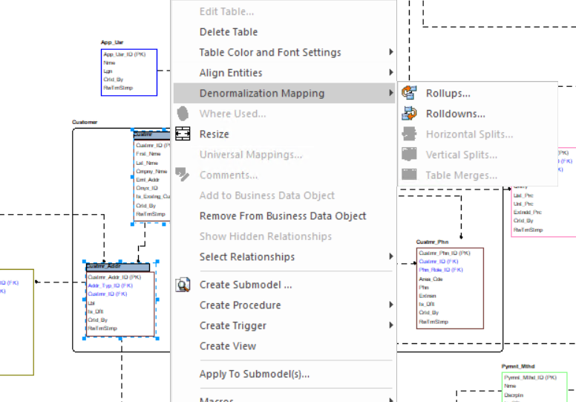Expand arrow beside Create Trigger
This screenshot has height=402, width=576.
tap(391, 325)
